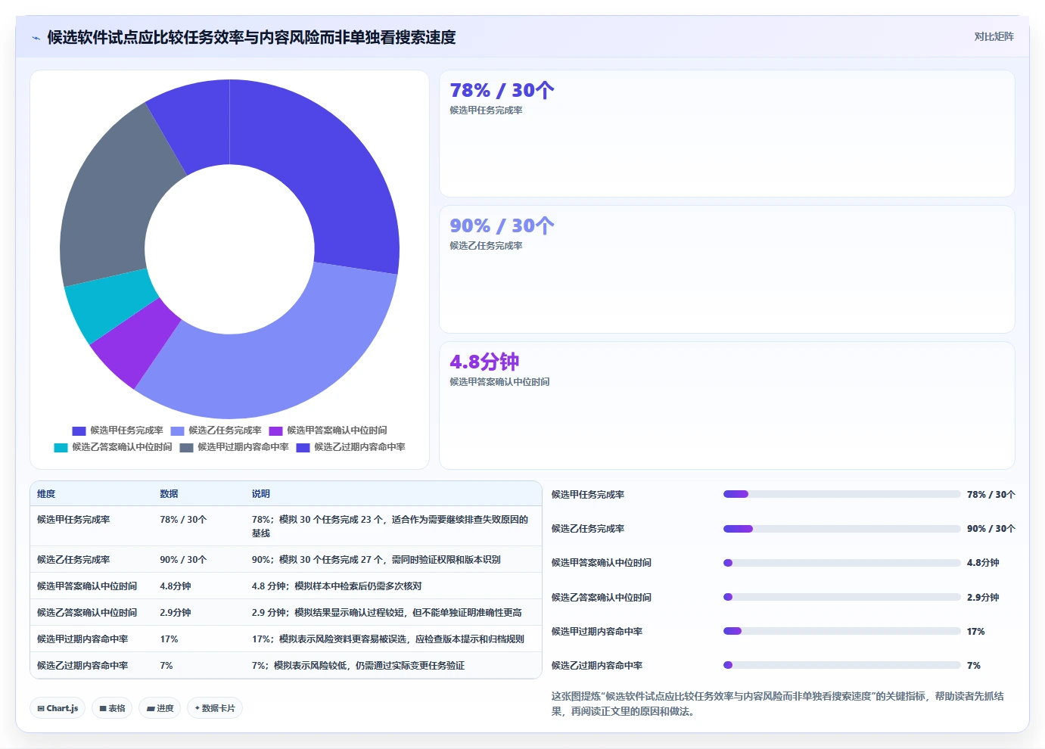Click the 候选甲答案确认中位时间 progress bar
The image size is (1045, 749).
click(841, 563)
